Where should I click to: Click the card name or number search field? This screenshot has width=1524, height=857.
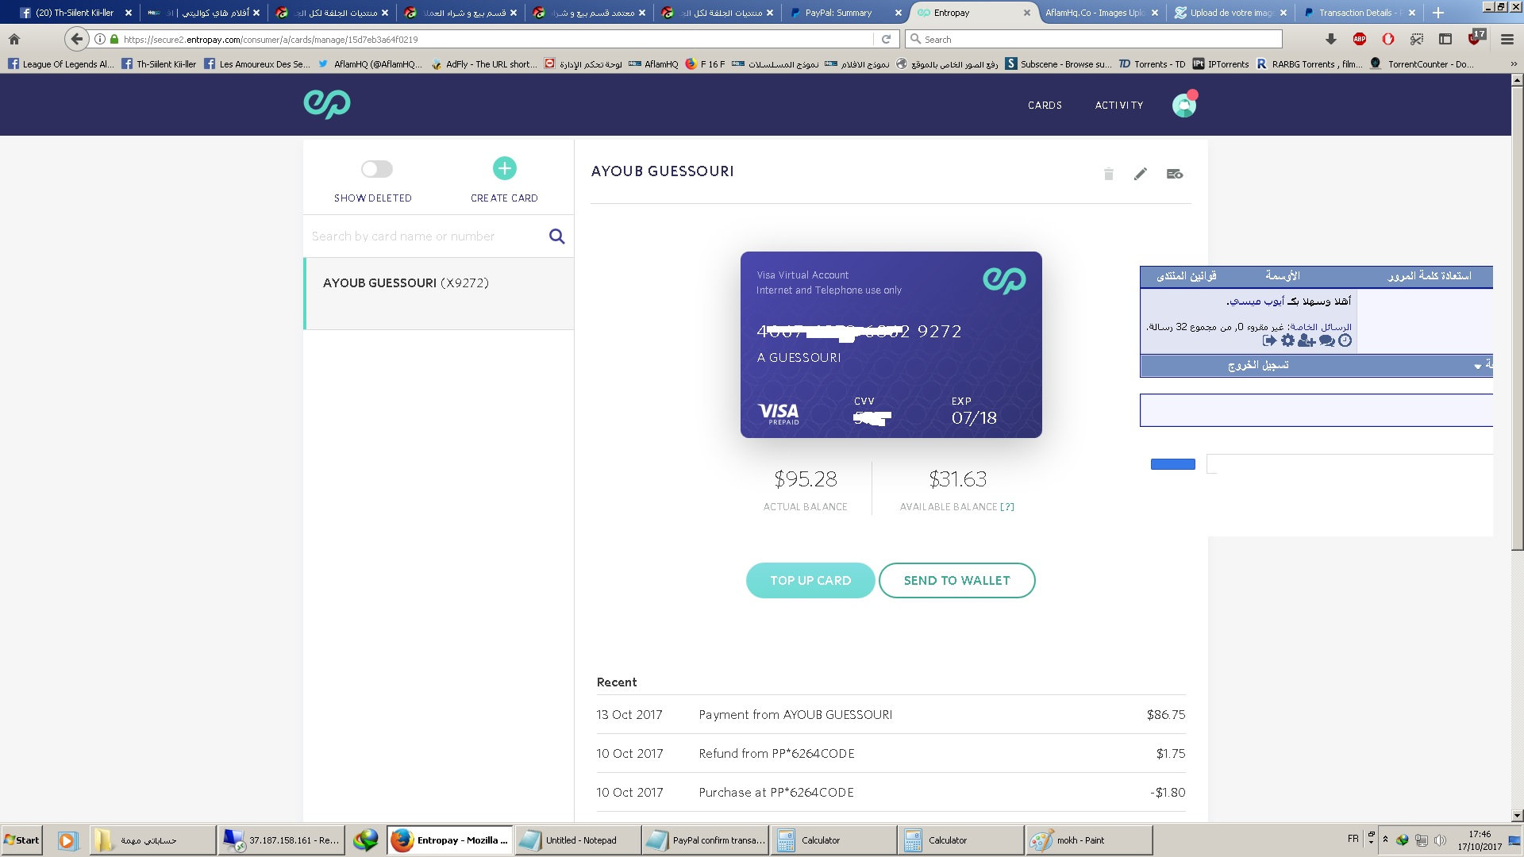coord(425,236)
